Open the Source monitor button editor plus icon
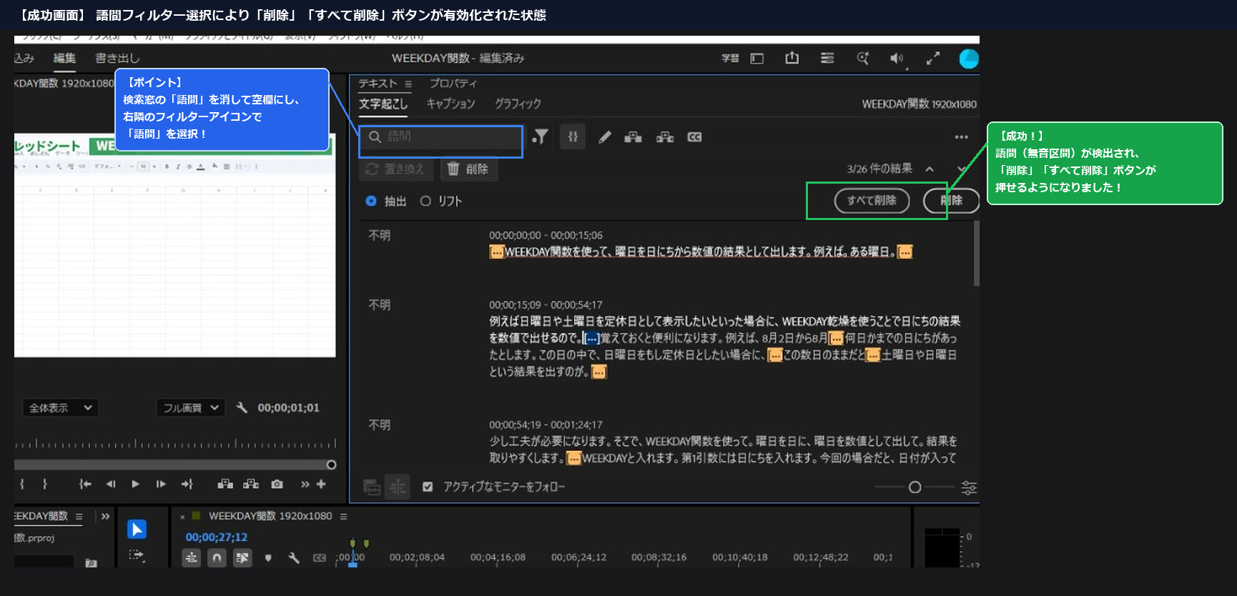Viewport: 1237px width, 596px height. (321, 485)
